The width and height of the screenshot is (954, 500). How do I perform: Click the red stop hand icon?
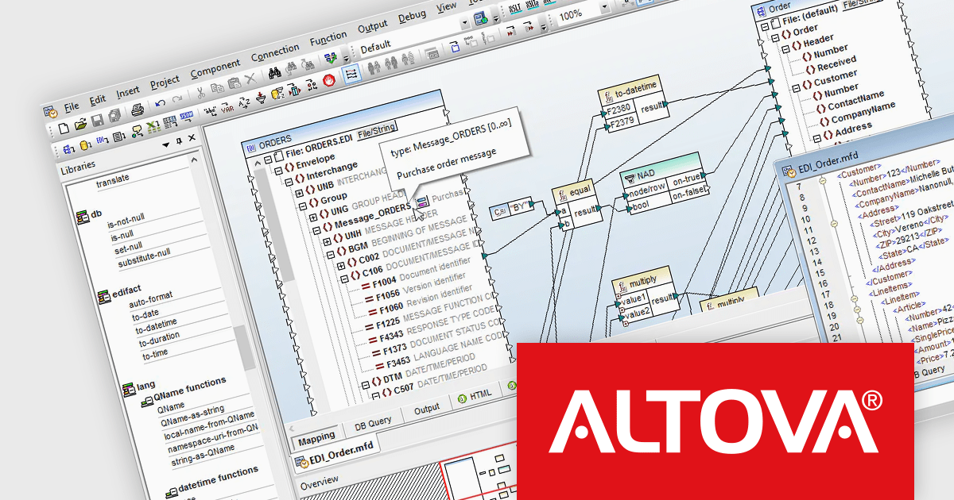[x=329, y=79]
